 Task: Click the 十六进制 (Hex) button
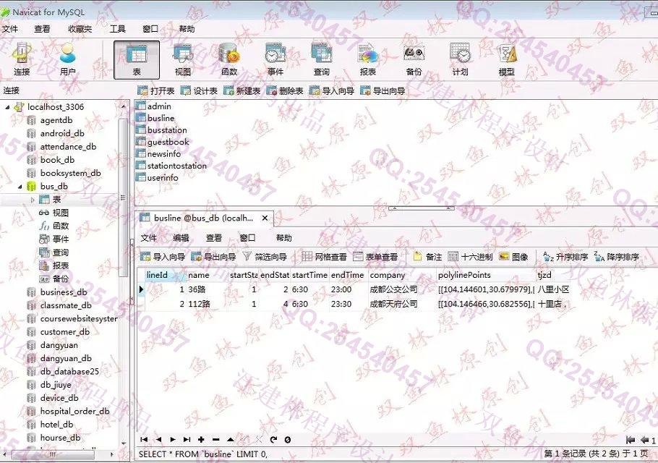point(470,257)
